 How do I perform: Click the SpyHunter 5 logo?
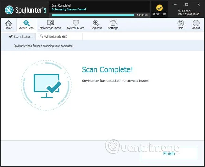click(26, 10)
